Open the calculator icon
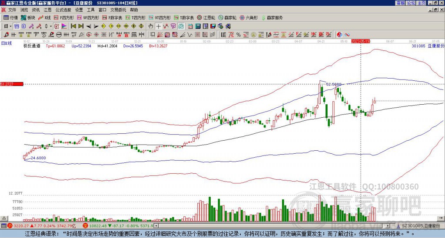 [198, 26]
